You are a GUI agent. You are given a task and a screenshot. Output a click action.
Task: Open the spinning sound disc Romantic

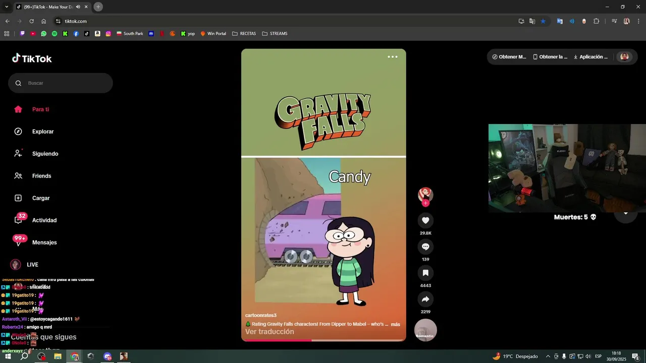[425, 330]
